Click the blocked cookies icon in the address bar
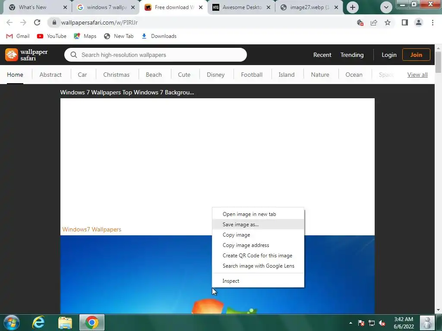The image size is (442, 331). [x=360, y=22]
